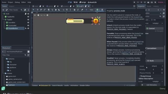The width and height of the screenshot is (168, 94).
Task: Focus the Filter Nodes search field
Action: (x=15, y=10)
